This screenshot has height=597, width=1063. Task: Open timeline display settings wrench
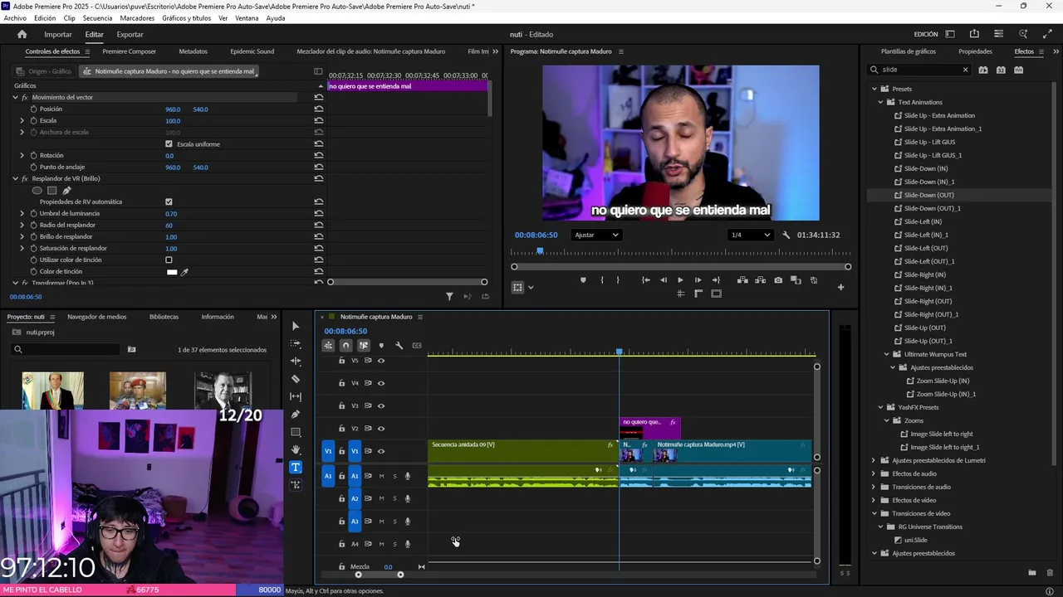[x=399, y=346]
